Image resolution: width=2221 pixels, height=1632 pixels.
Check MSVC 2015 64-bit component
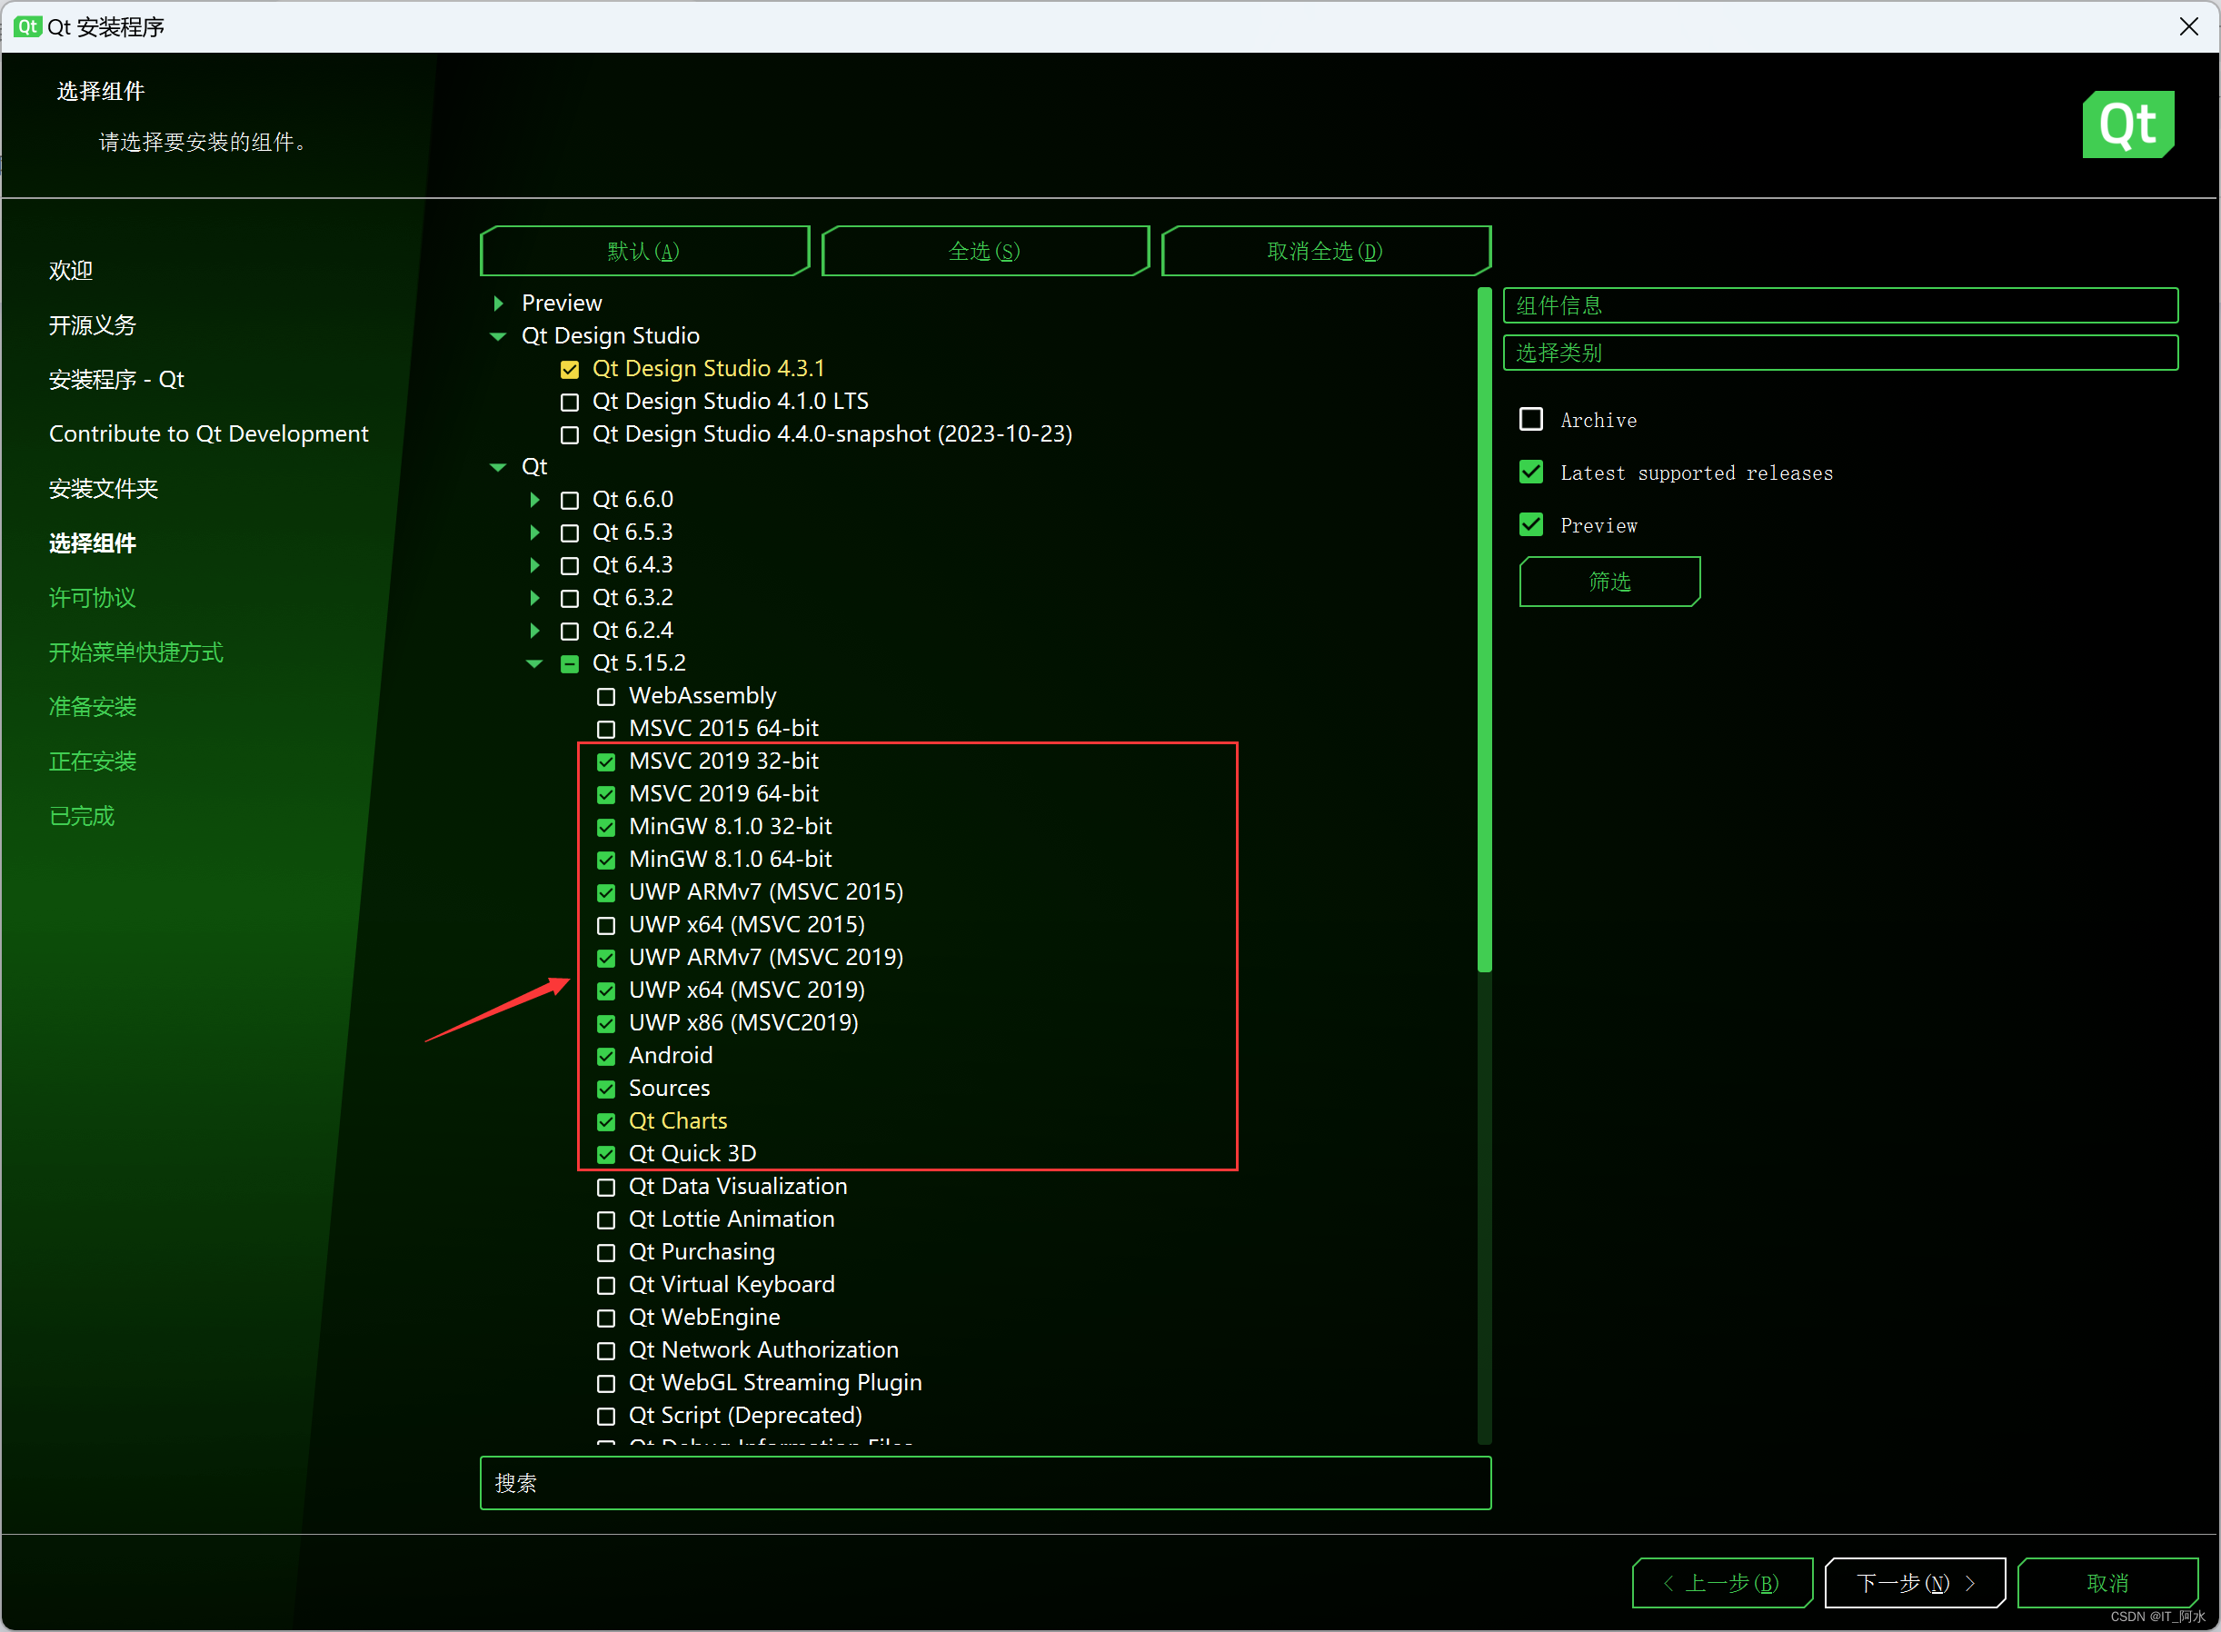(605, 729)
